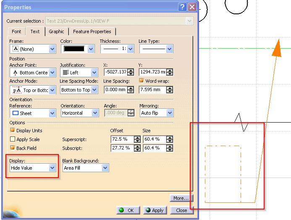
Task: Click the Superscript Offset field
Action: [123, 139]
